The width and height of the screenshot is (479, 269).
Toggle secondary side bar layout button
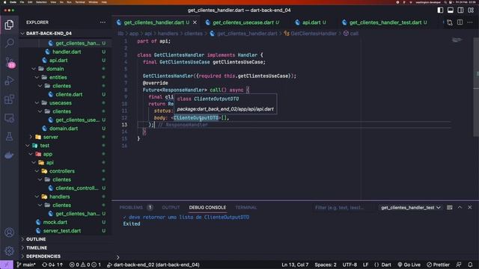(x=460, y=10)
